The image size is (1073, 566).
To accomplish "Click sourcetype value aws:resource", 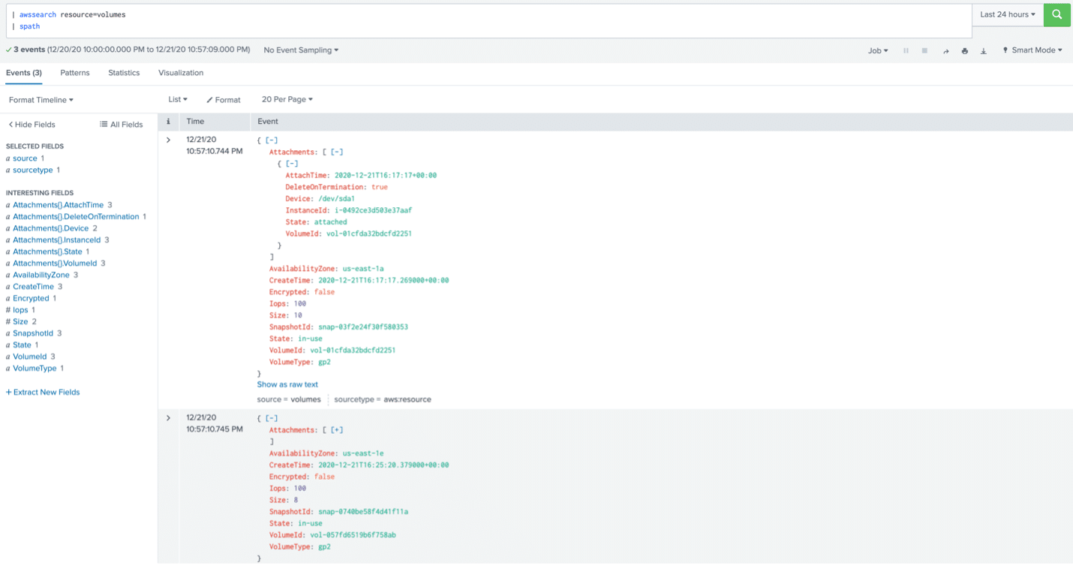I will 407,399.
